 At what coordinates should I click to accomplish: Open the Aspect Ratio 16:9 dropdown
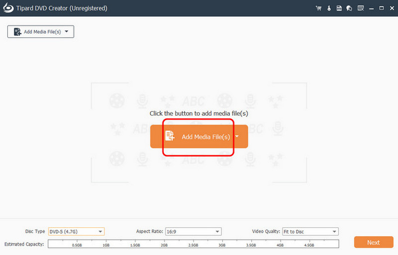point(193,232)
